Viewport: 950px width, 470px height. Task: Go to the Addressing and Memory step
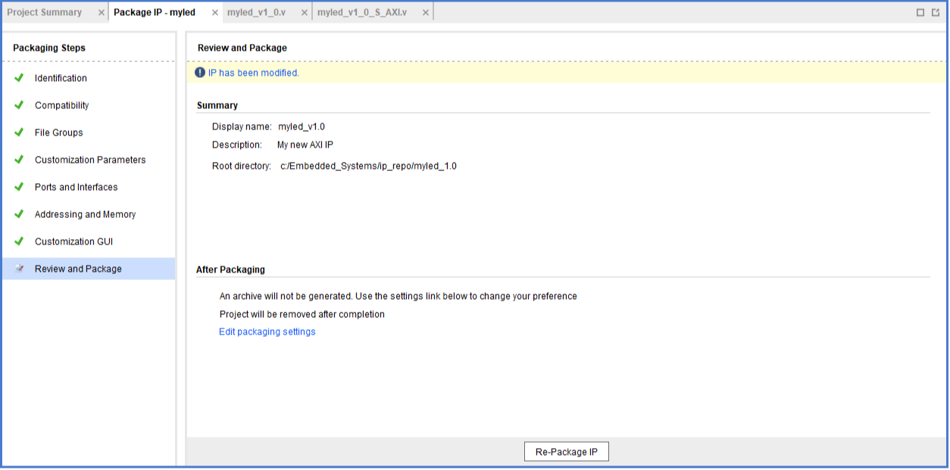pos(85,214)
